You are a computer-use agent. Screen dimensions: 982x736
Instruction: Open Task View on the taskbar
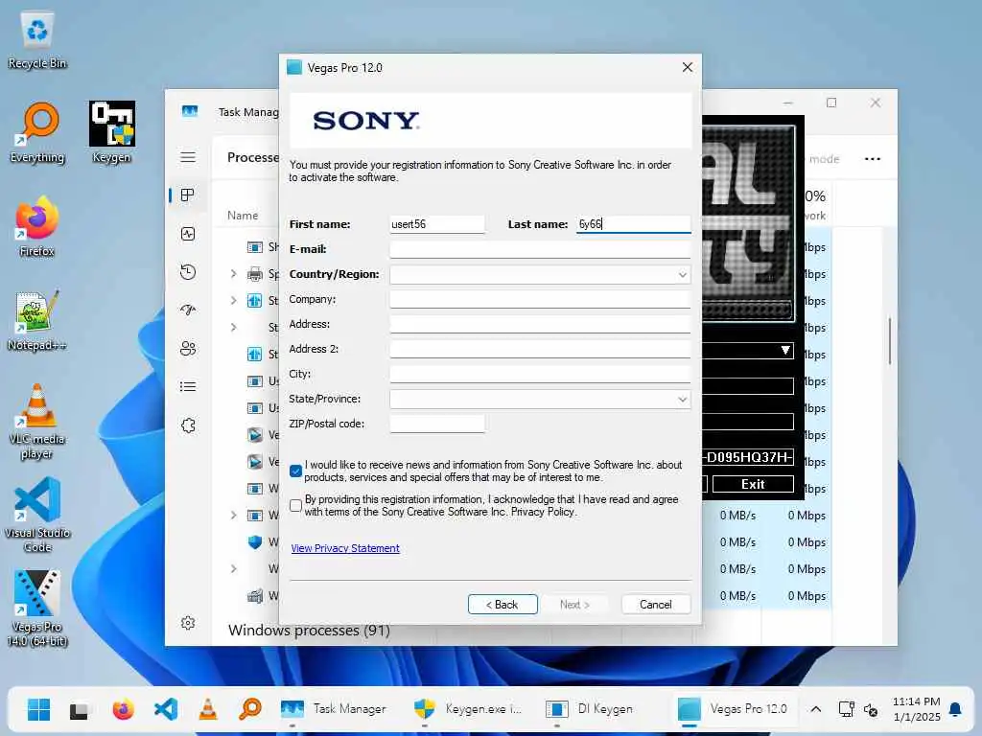[79, 710]
